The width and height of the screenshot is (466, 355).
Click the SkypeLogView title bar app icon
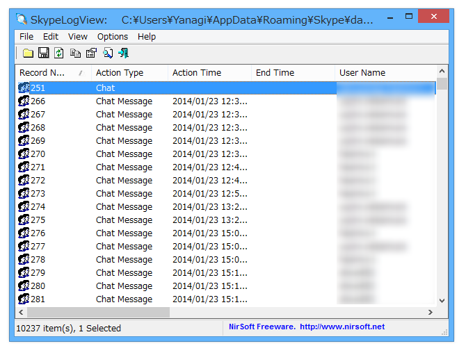pos(22,19)
